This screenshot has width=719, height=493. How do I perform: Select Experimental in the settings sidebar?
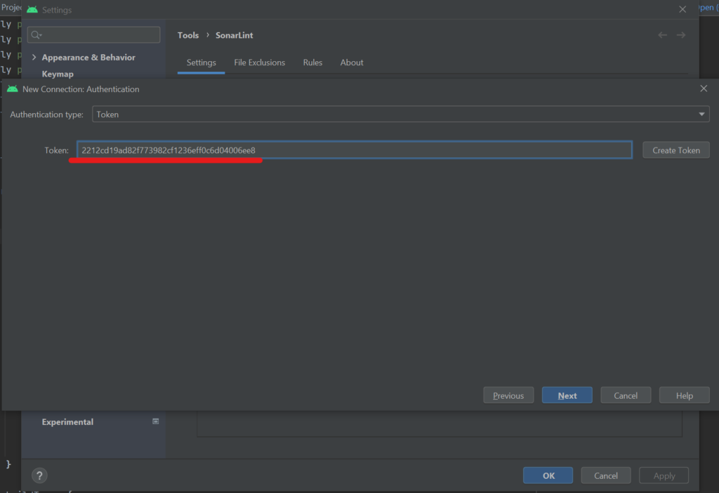67,422
